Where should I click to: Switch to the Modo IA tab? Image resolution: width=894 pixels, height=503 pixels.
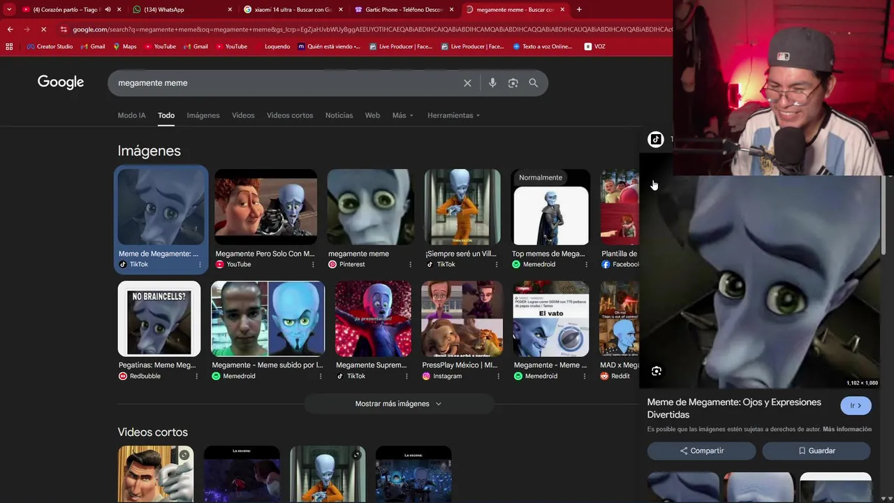[131, 115]
